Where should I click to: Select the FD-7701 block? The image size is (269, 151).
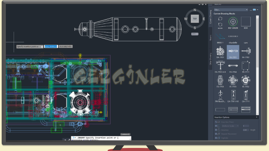pos(220,82)
